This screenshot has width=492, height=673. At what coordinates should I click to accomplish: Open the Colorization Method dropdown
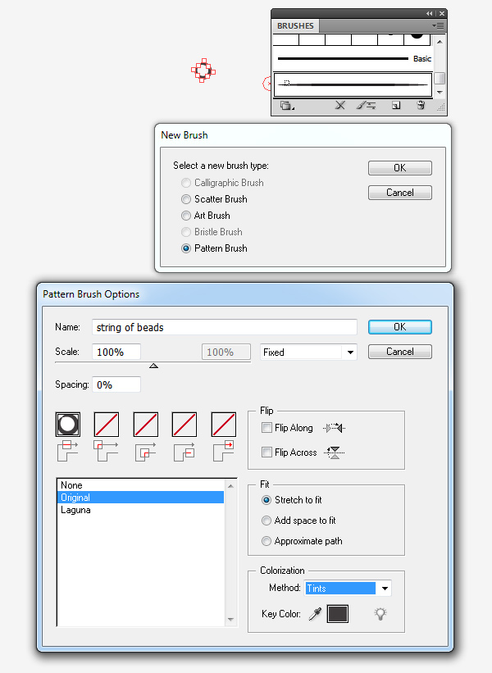pyautogui.click(x=348, y=588)
